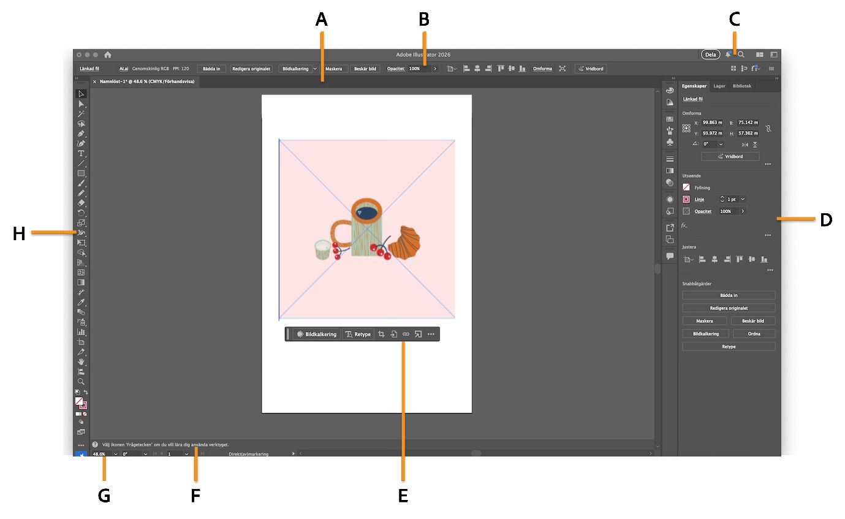Open the notifications bell
845x519 pixels.
pos(728,55)
